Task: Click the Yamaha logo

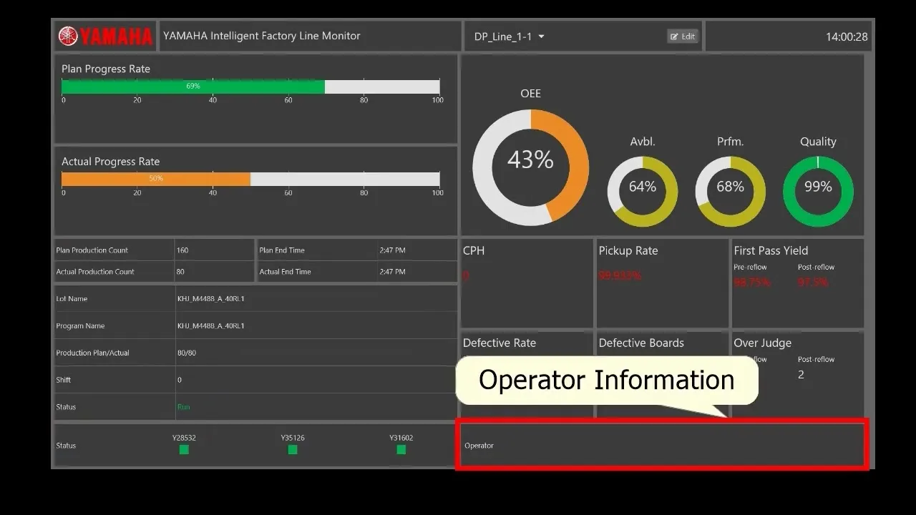Action: click(x=105, y=36)
